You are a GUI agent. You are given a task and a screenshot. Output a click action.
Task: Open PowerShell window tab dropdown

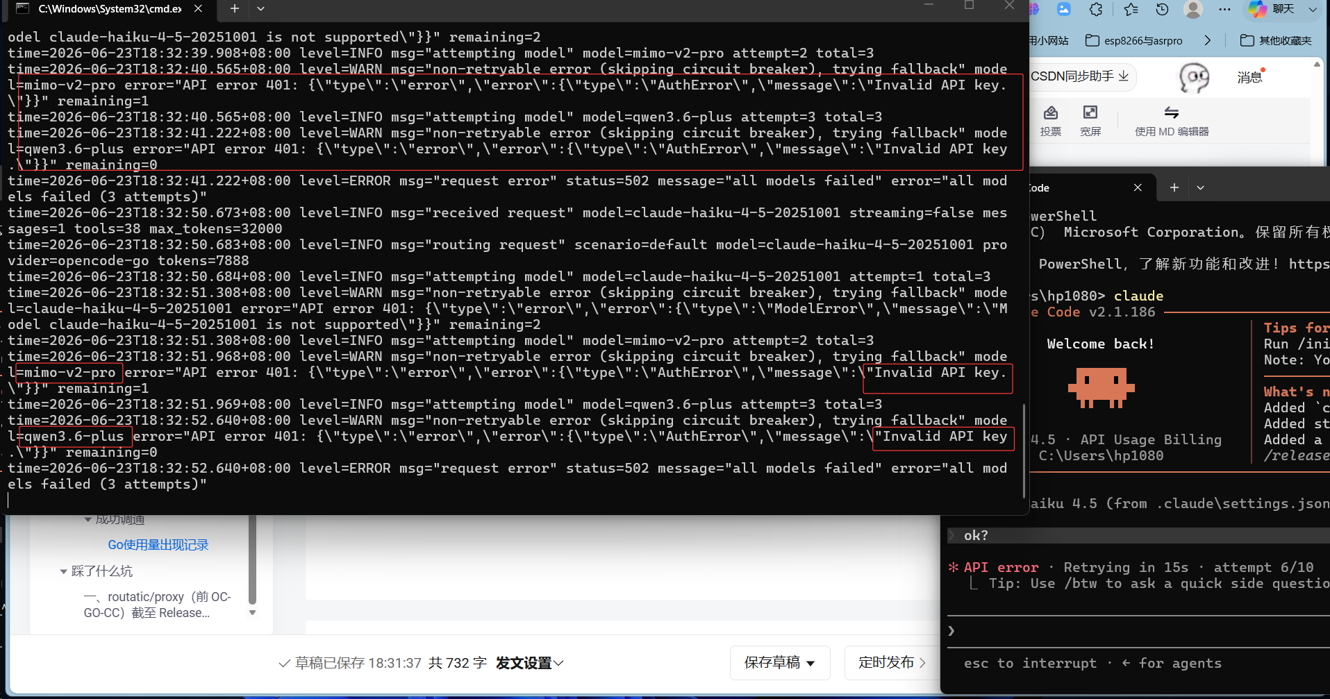[1200, 187]
